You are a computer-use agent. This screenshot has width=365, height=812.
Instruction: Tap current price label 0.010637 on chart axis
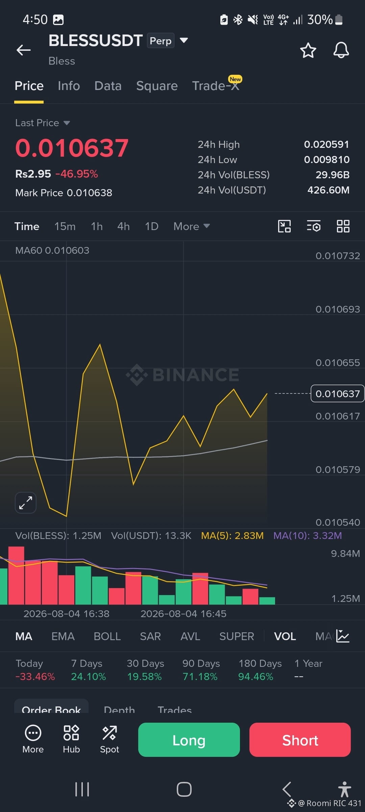[x=338, y=393]
